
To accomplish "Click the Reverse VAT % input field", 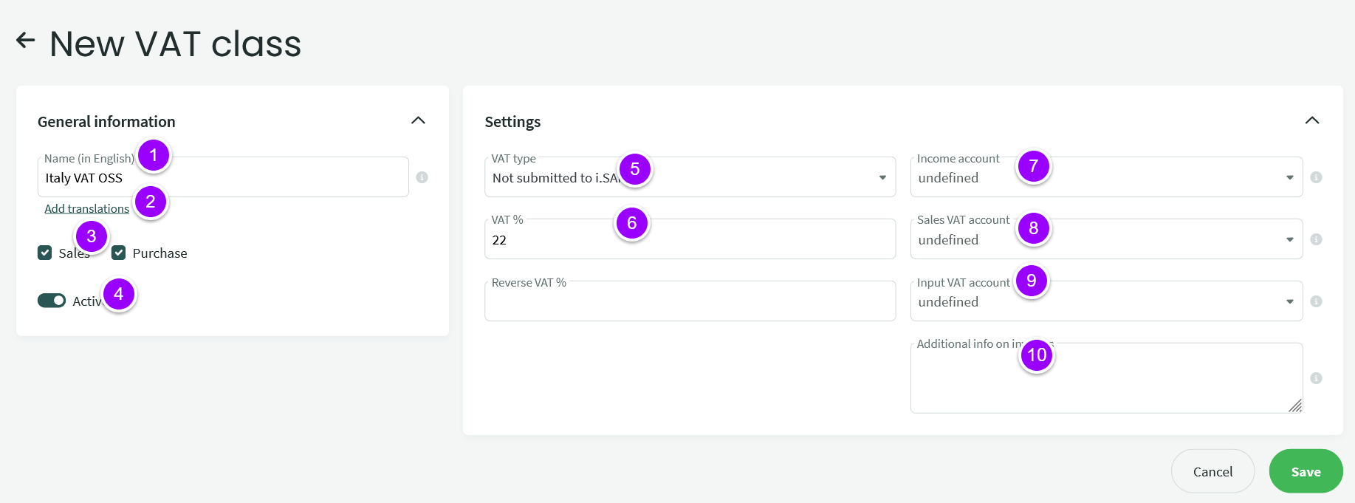I will click(x=690, y=301).
